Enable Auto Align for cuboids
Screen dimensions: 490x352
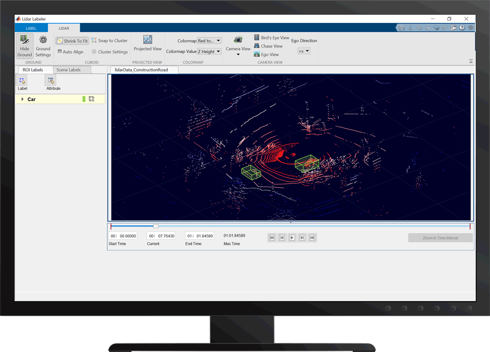point(71,51)
